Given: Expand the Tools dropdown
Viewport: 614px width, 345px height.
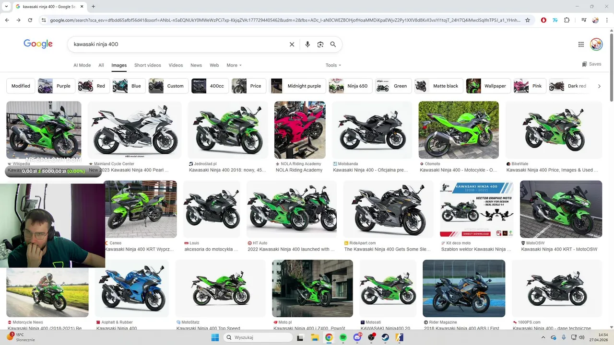Looking at the screenshot, I should click(x=333, y=65).
